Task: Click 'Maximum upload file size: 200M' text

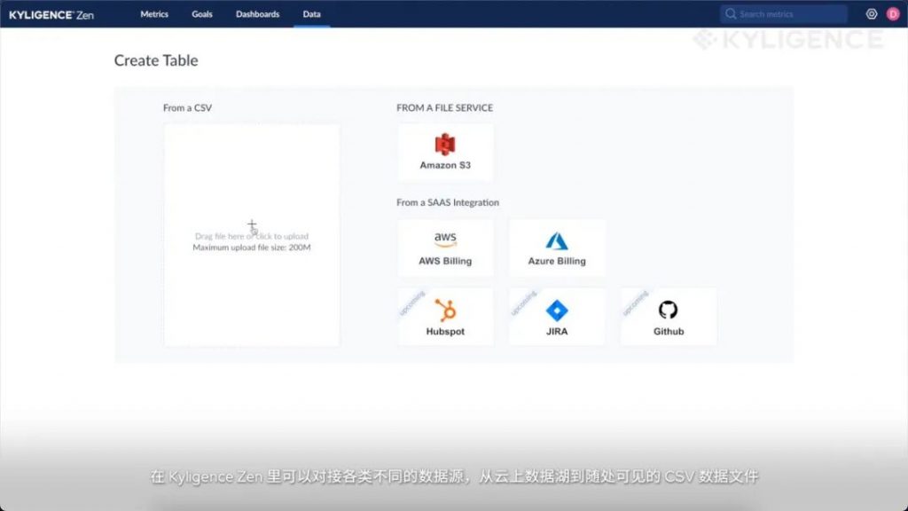Action: pyautogui.click(x=252, y=248)
